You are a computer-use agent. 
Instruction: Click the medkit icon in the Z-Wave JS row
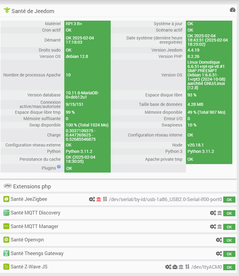coord(175,267)
